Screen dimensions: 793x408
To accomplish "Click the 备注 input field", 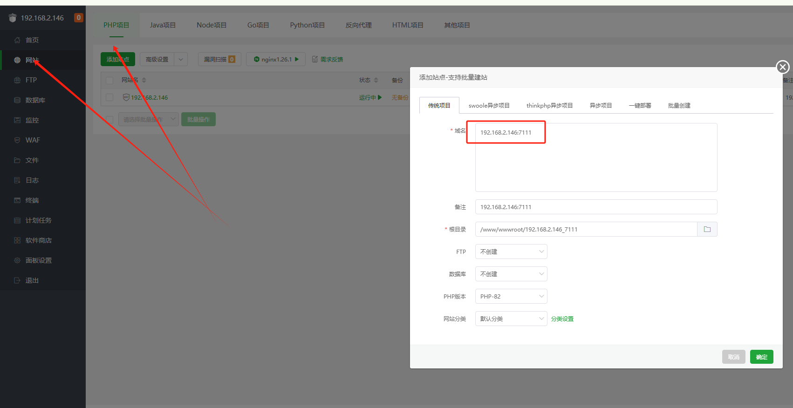I will coord(596,207).
